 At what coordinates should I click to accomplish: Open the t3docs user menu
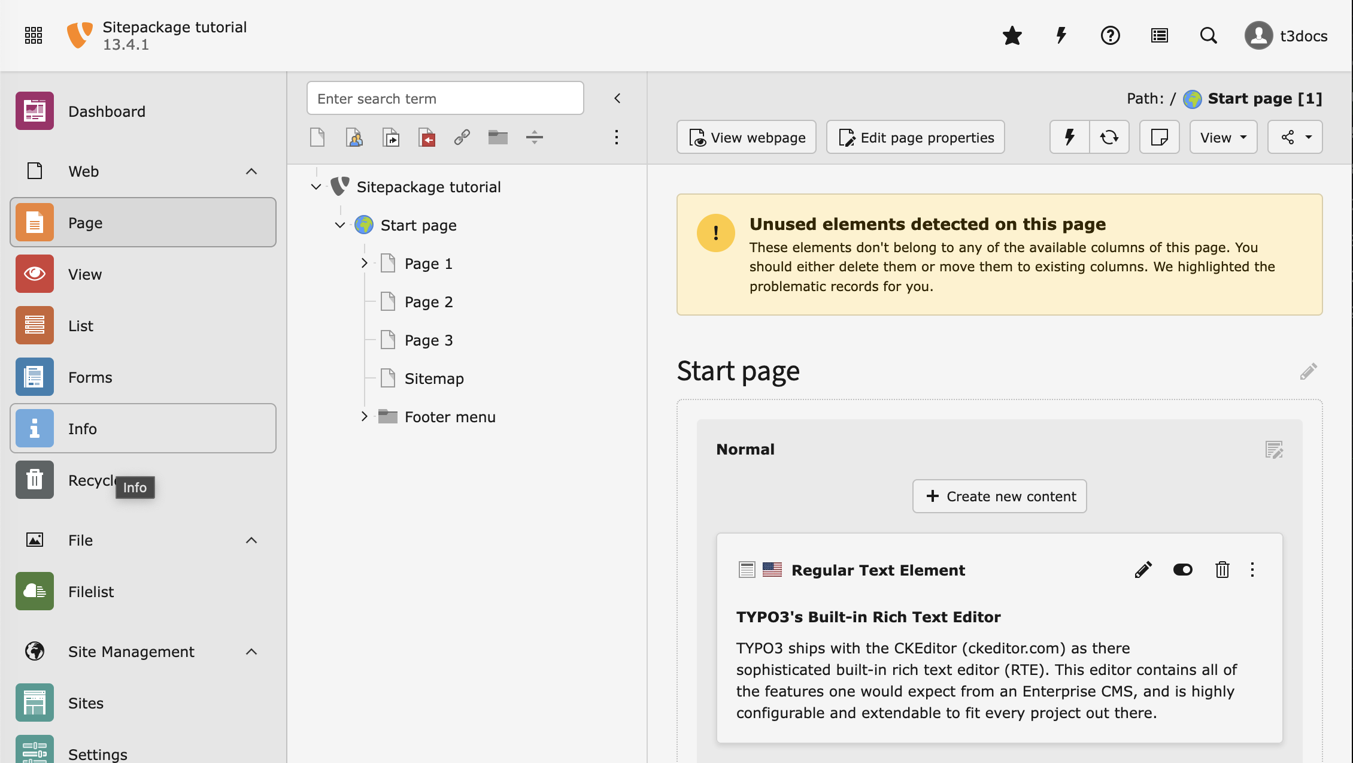point(1286,36)
